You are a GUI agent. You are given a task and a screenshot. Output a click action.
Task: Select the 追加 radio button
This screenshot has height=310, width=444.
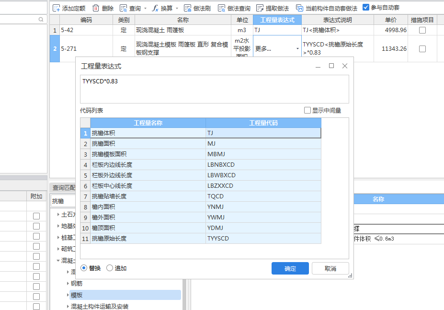[x=110, y=268]
